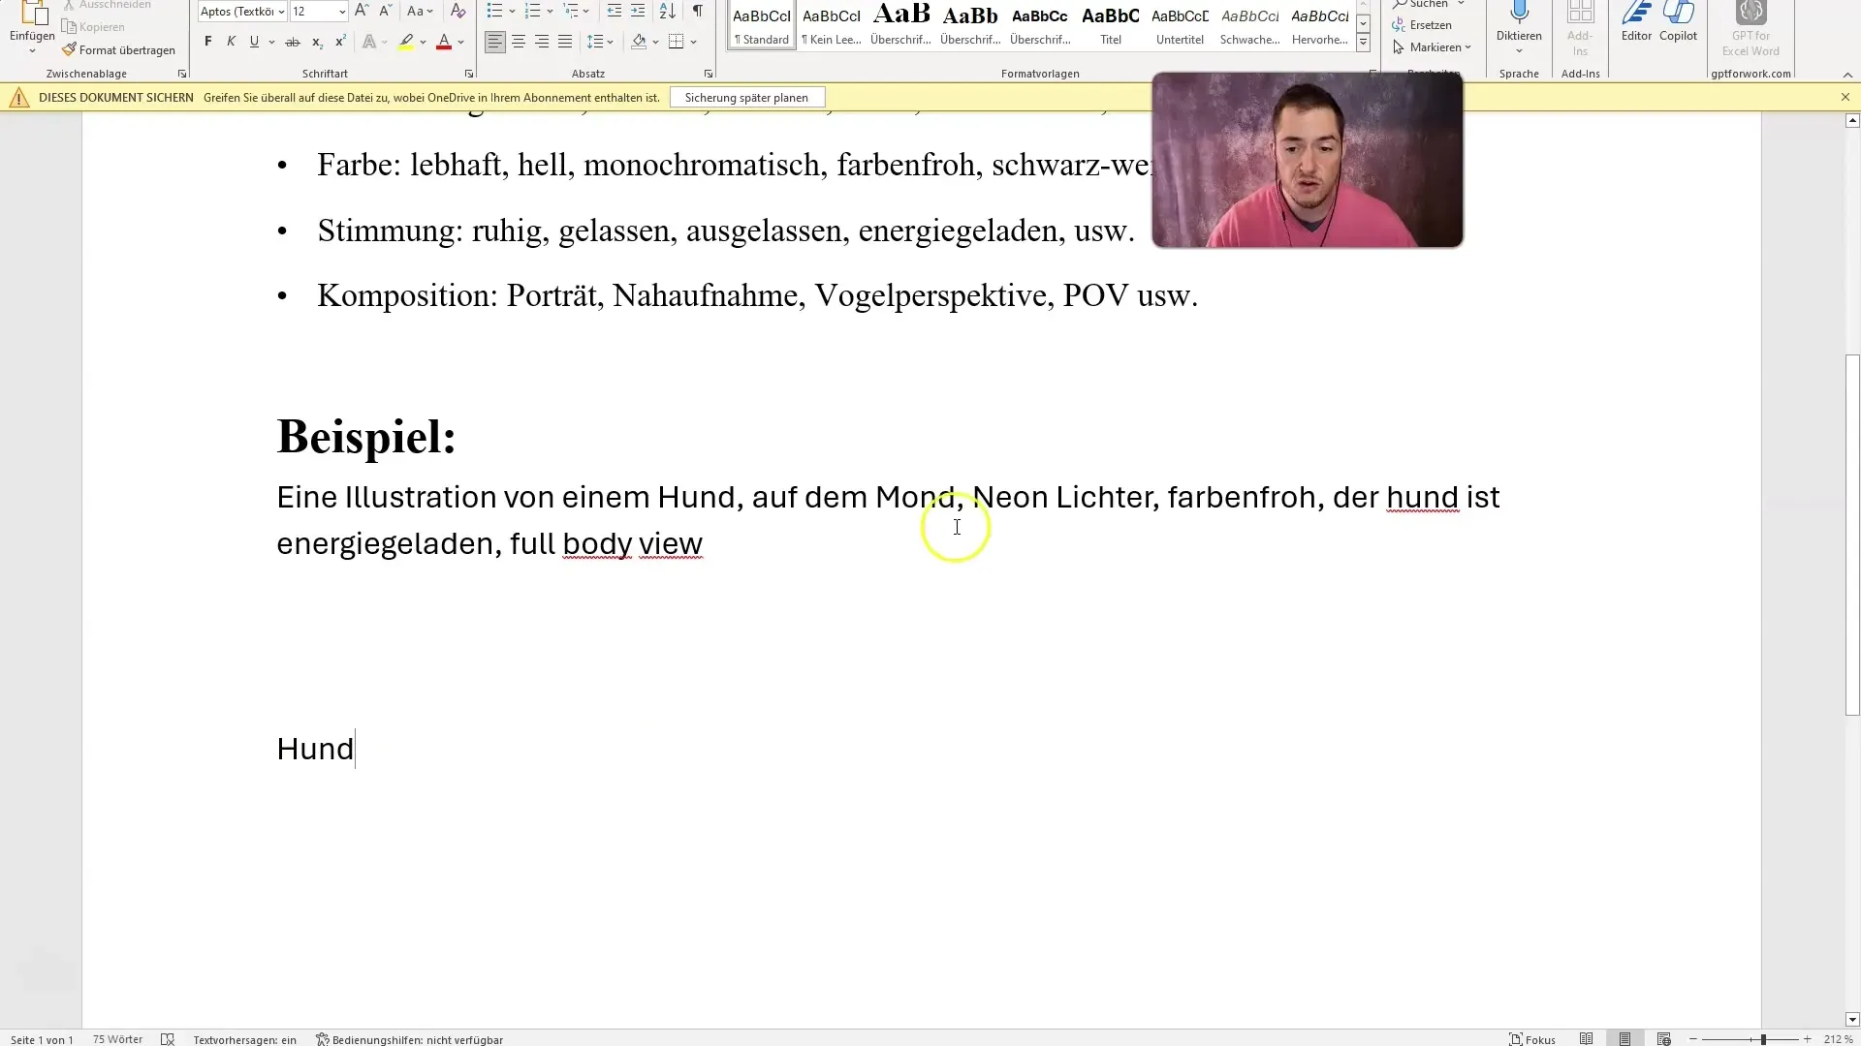
Task: Click the 75 Wörter word count
Action: [x=117, y=1039]
